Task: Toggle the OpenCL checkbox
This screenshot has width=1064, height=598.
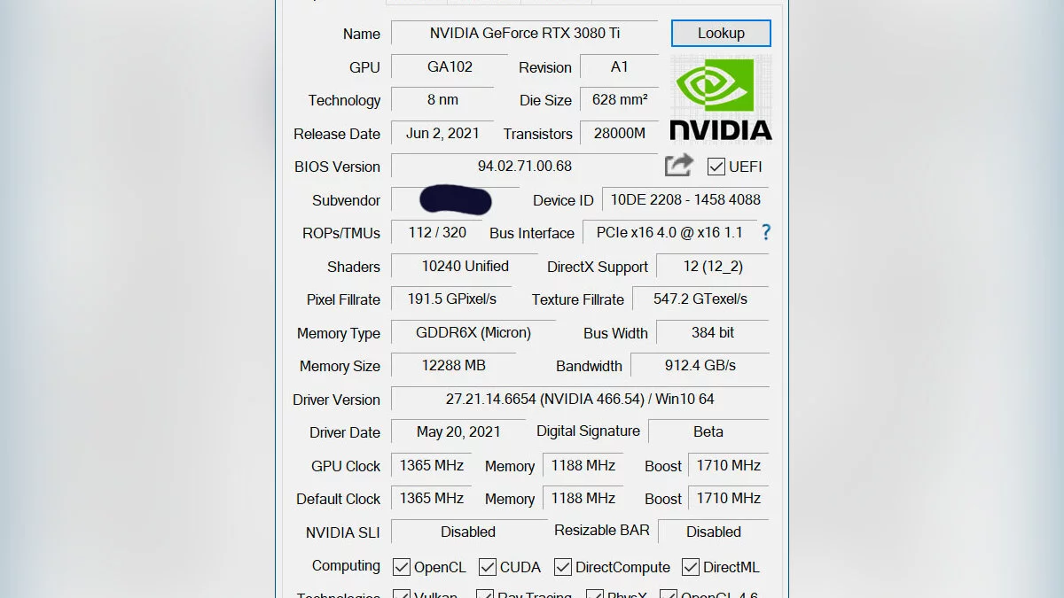Action: point(402,567)
